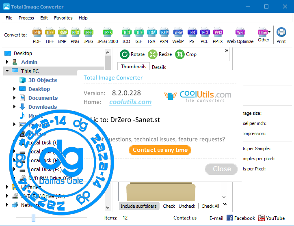
Task: Click the folder thumbnail preview
Action: pos(161,191)
